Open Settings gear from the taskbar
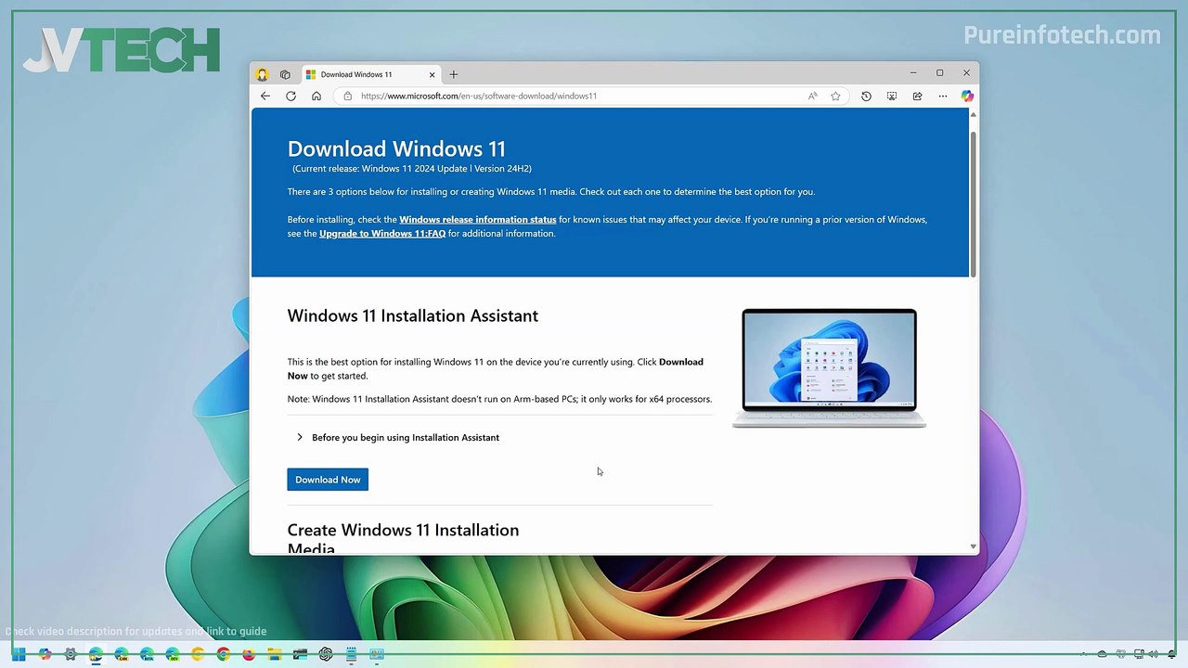1188x668 pixels. 70,654
